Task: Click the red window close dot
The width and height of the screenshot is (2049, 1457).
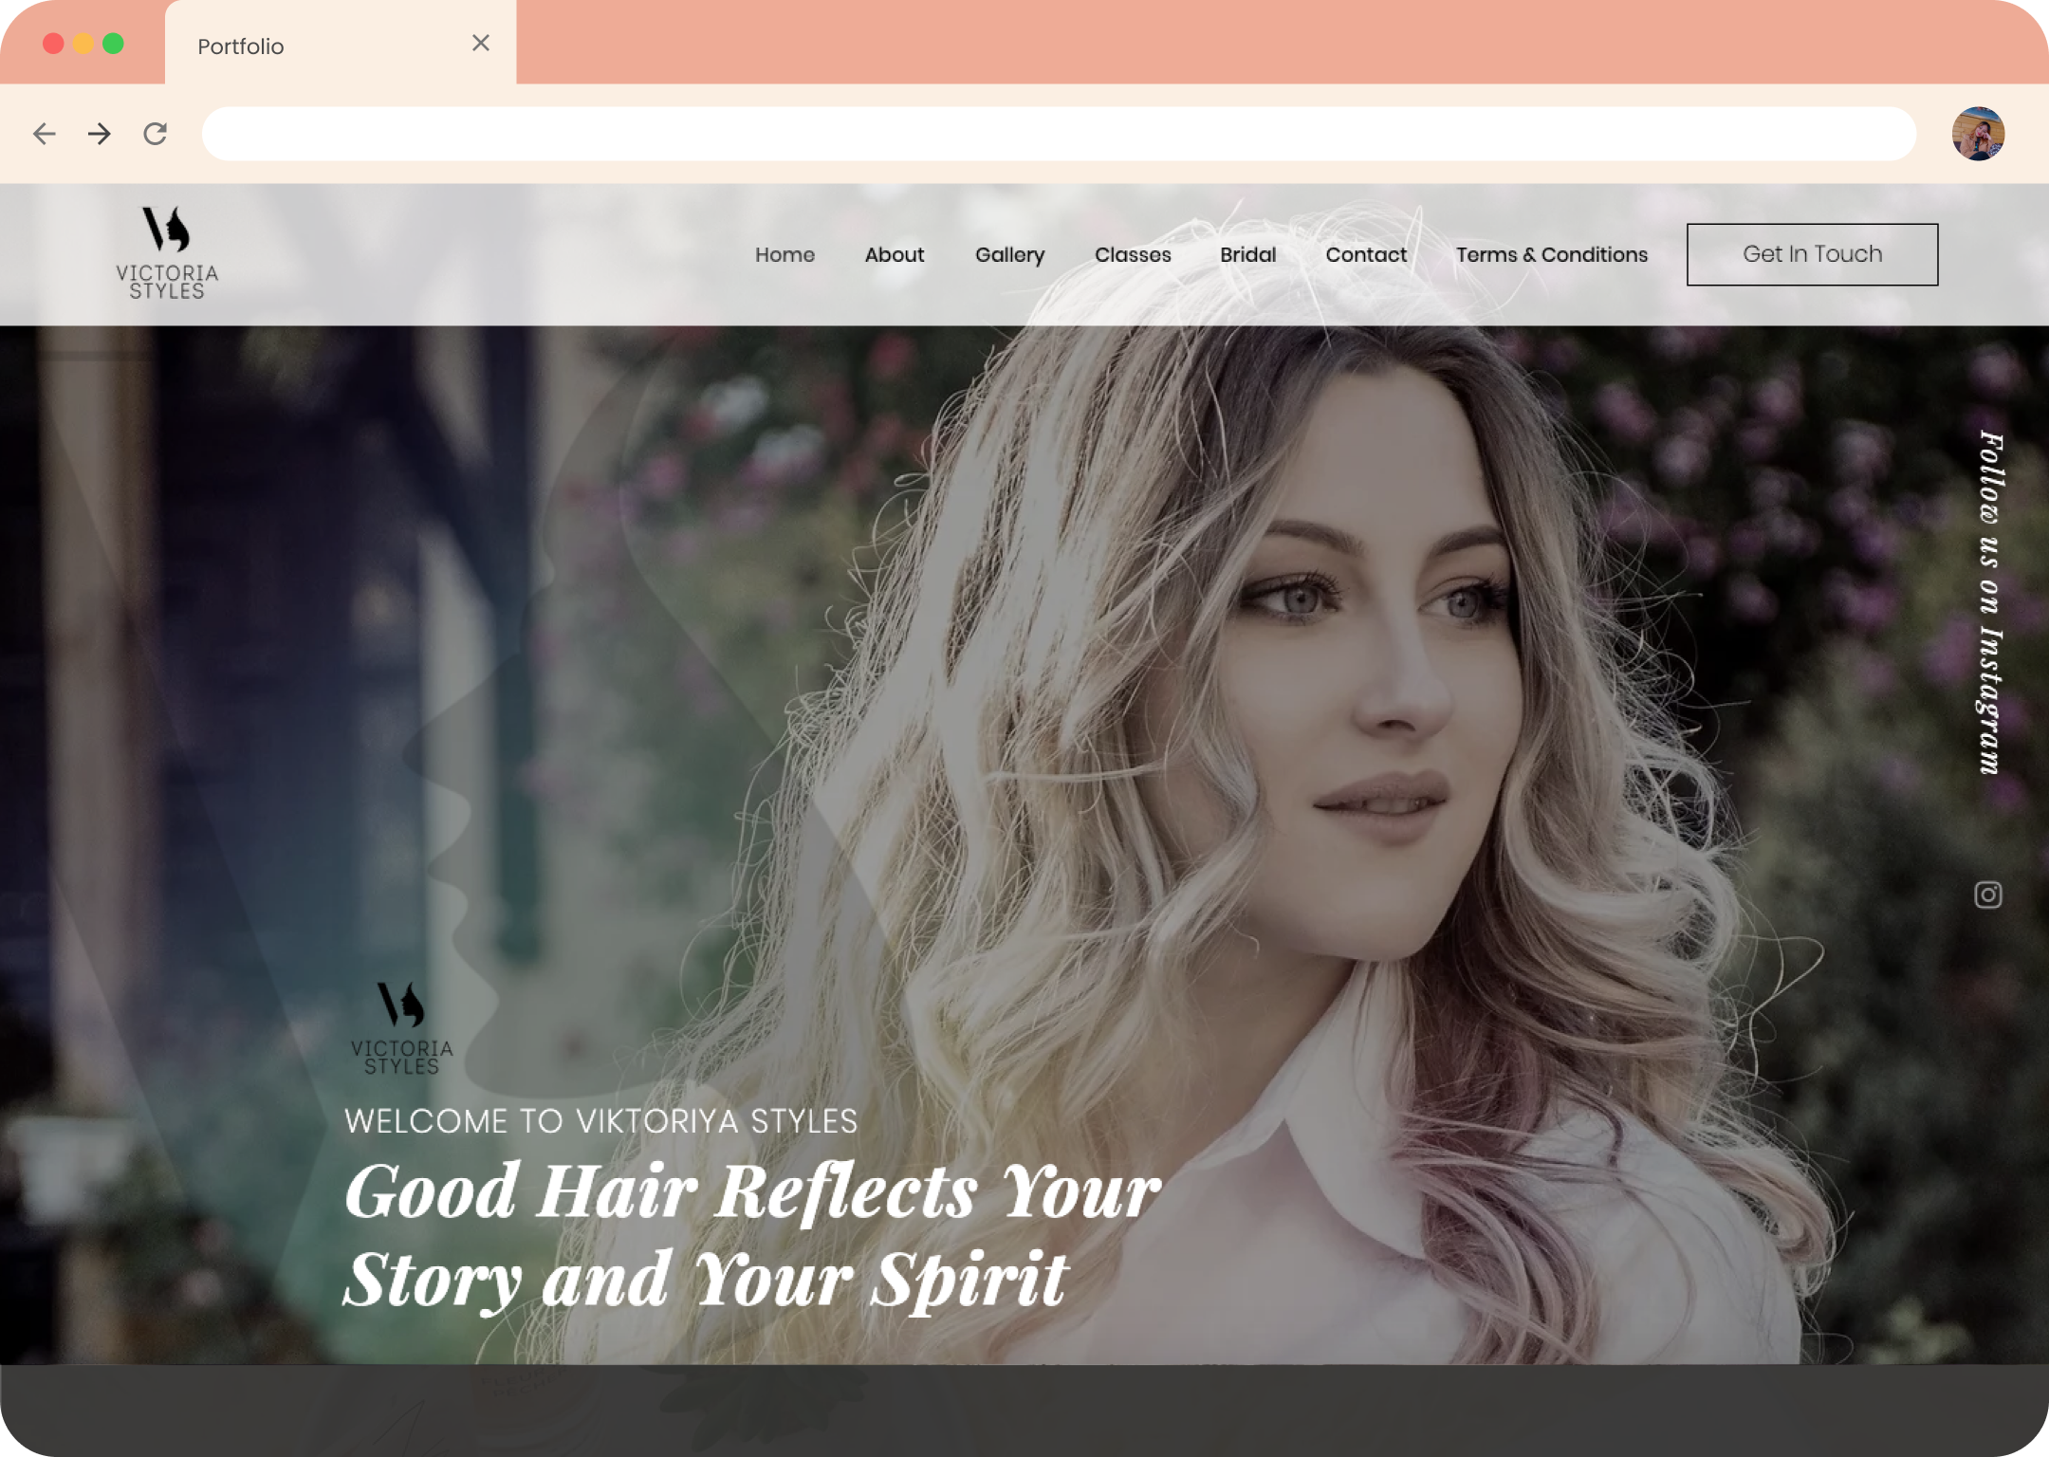Action: click(54, 44)
